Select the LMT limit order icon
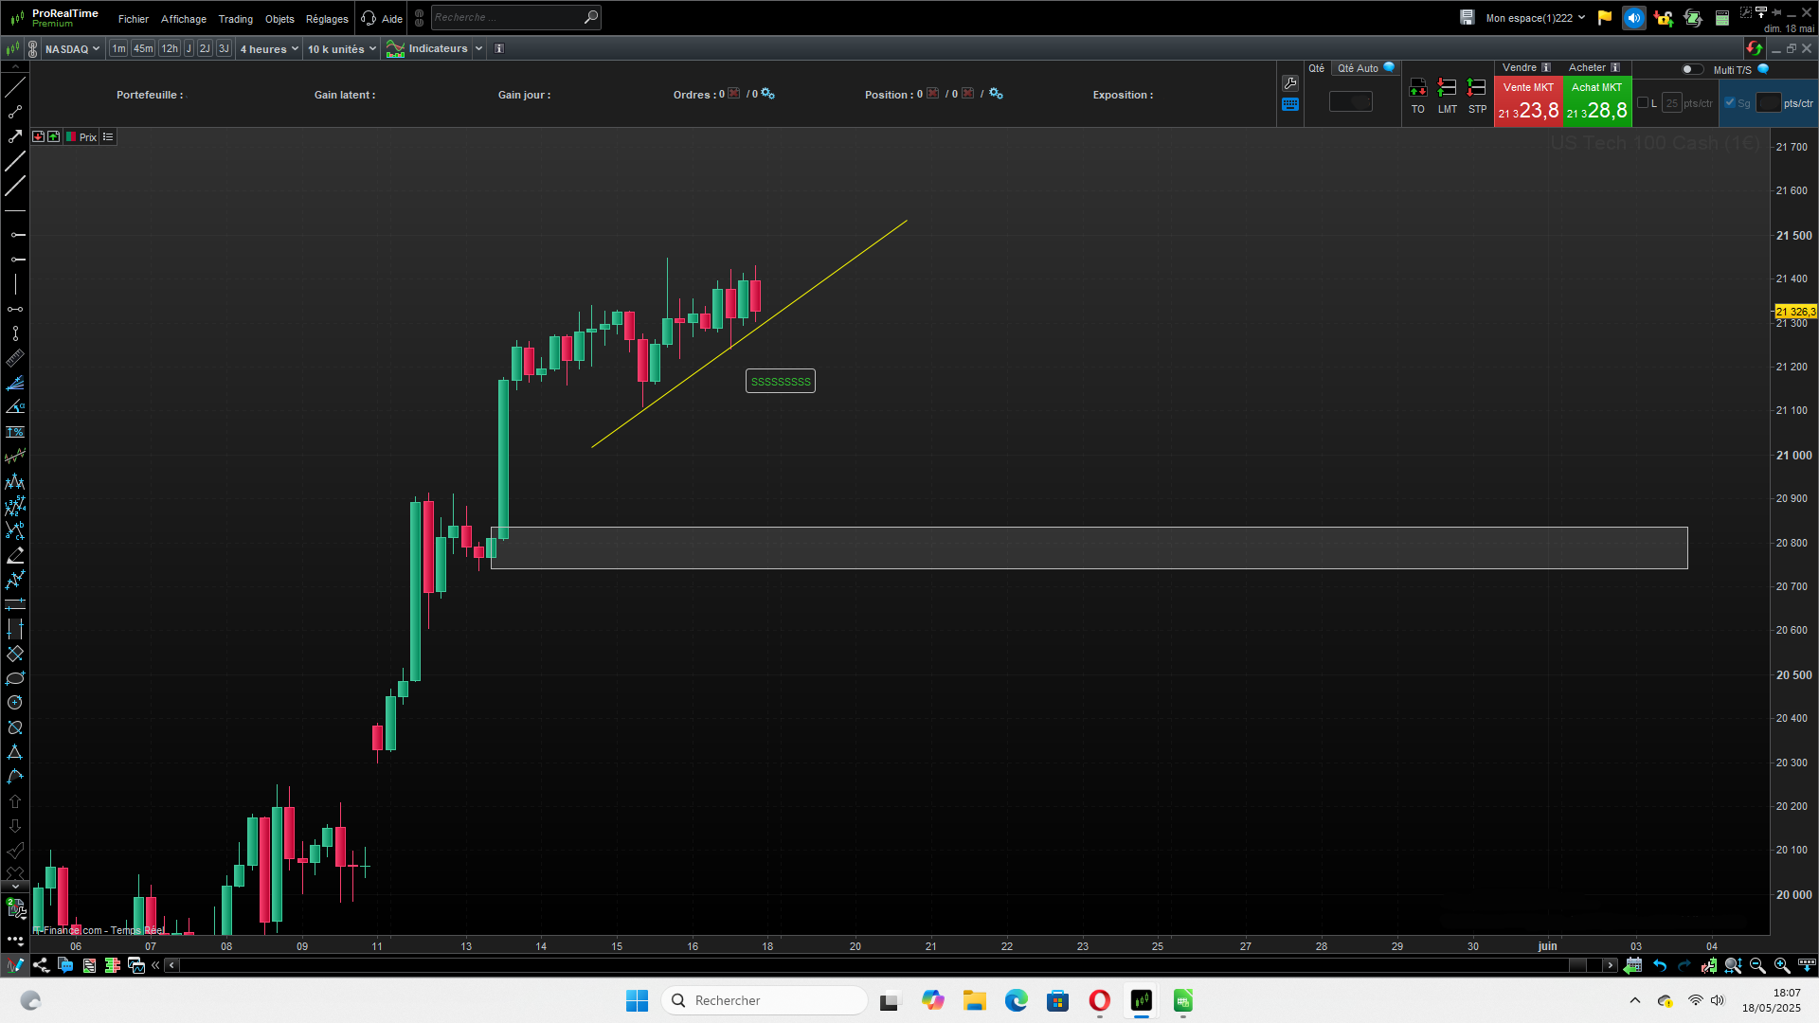The height and width of the screenshot is (1023, 1819). click(x=1447, y=88)
